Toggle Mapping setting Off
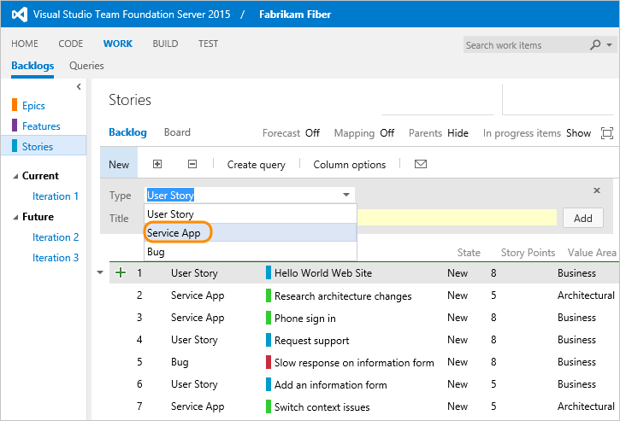This screenshot has width=620, height=421. (387, 133)
